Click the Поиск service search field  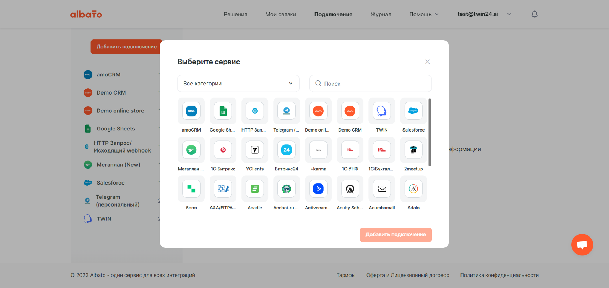[370, 84]
